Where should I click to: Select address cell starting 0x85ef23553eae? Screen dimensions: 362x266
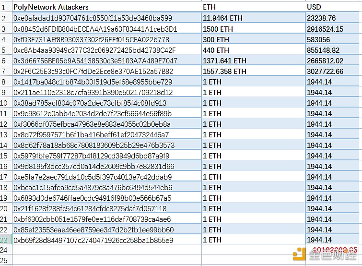coord(106,230)
